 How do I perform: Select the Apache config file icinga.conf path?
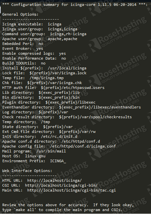(83, 146)
